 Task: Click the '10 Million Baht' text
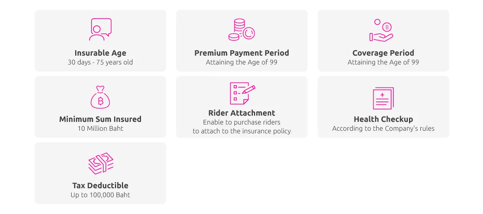100,128
